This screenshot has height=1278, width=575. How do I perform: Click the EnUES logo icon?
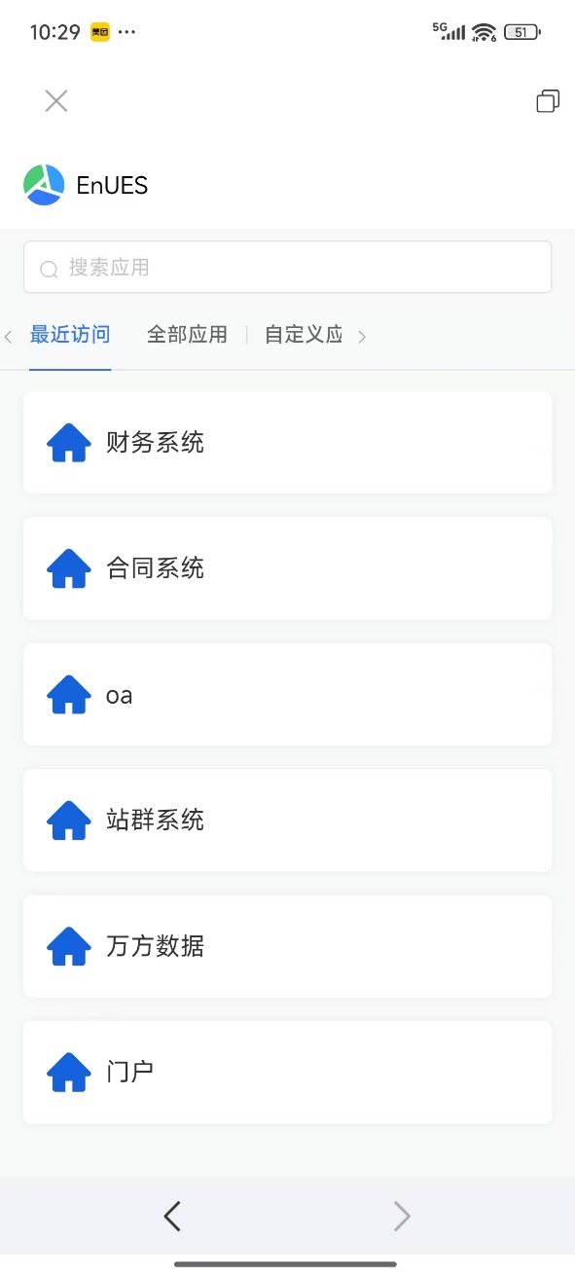point(44,185)
